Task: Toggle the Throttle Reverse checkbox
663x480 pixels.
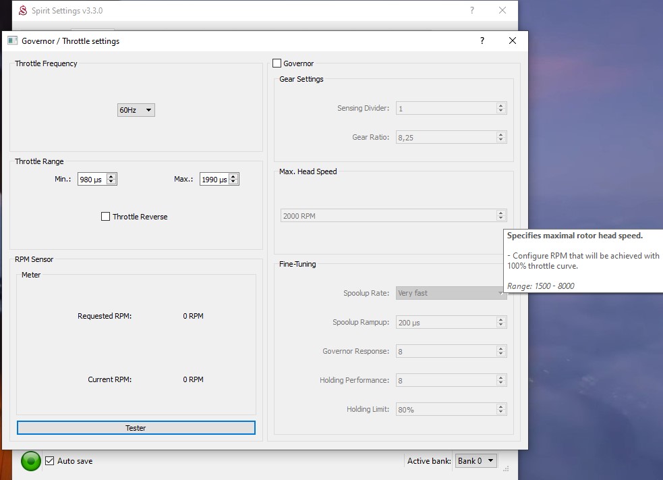Action: coord(105,217)
